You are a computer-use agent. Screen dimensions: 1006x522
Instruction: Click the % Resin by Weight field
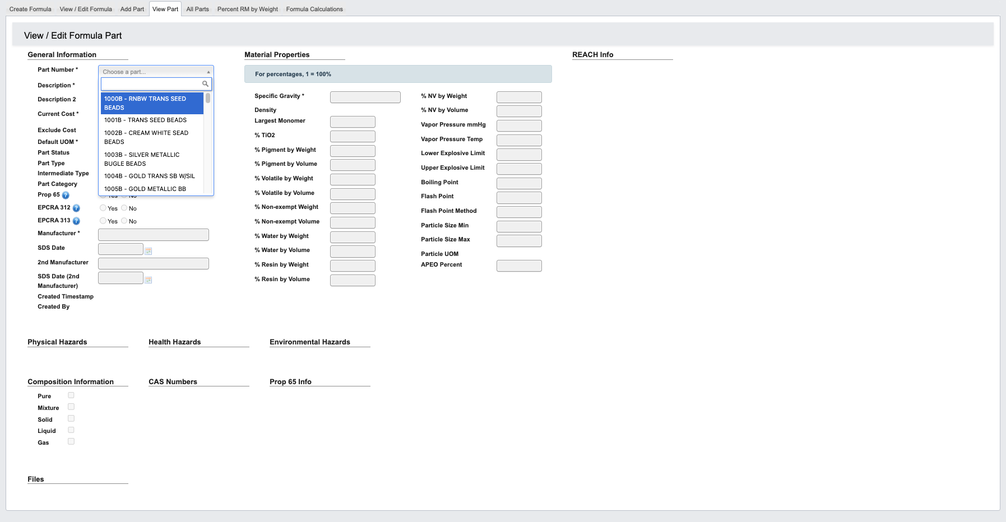[353, 266]
